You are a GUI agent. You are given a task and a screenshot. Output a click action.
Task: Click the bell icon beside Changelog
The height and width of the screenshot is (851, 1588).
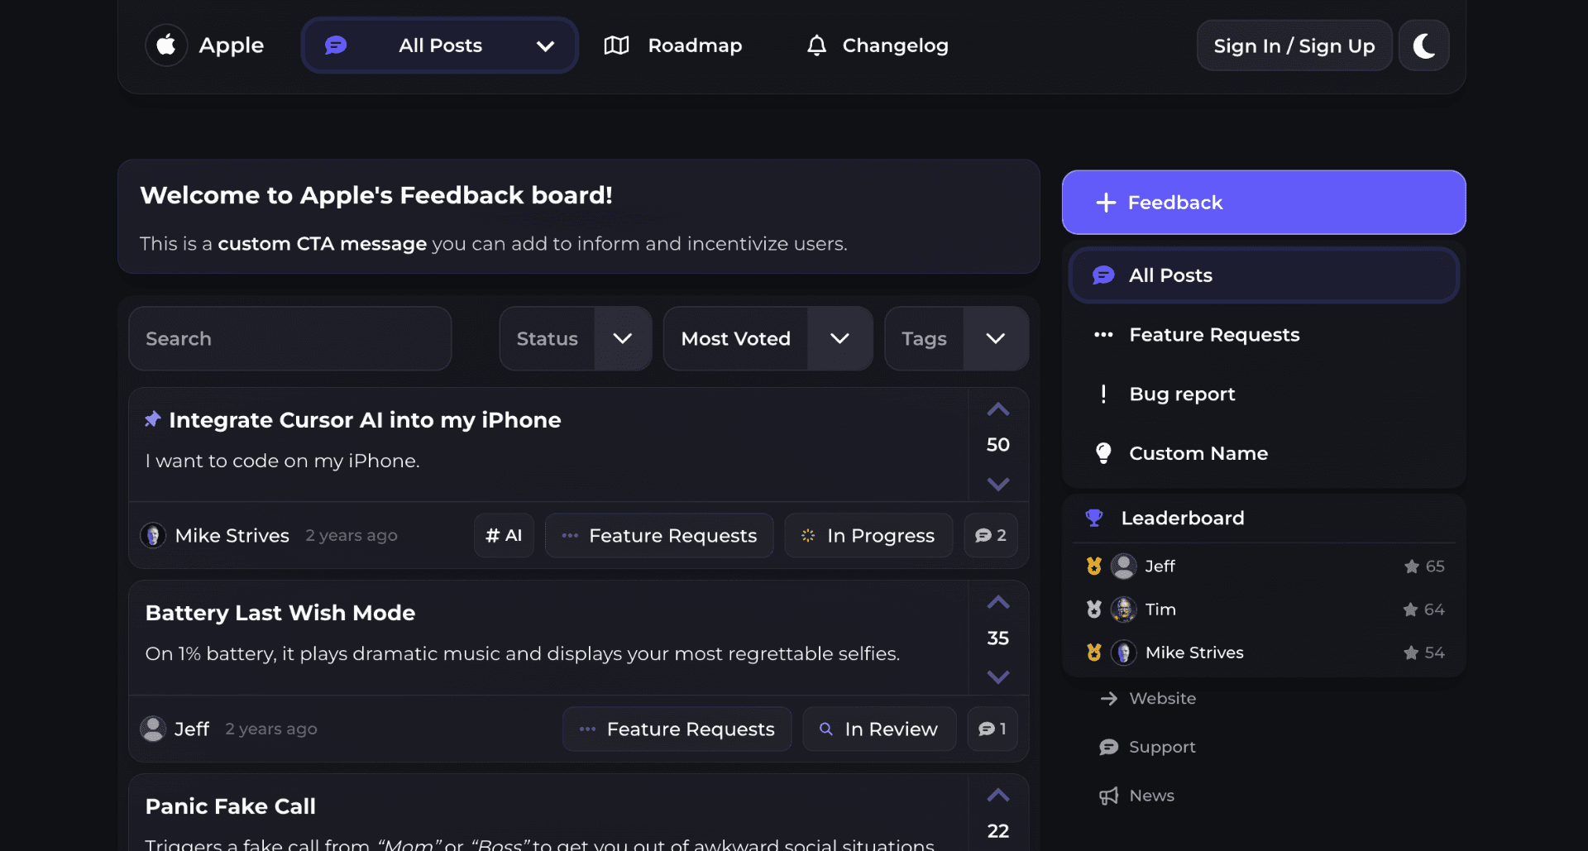tap(816, 45)
